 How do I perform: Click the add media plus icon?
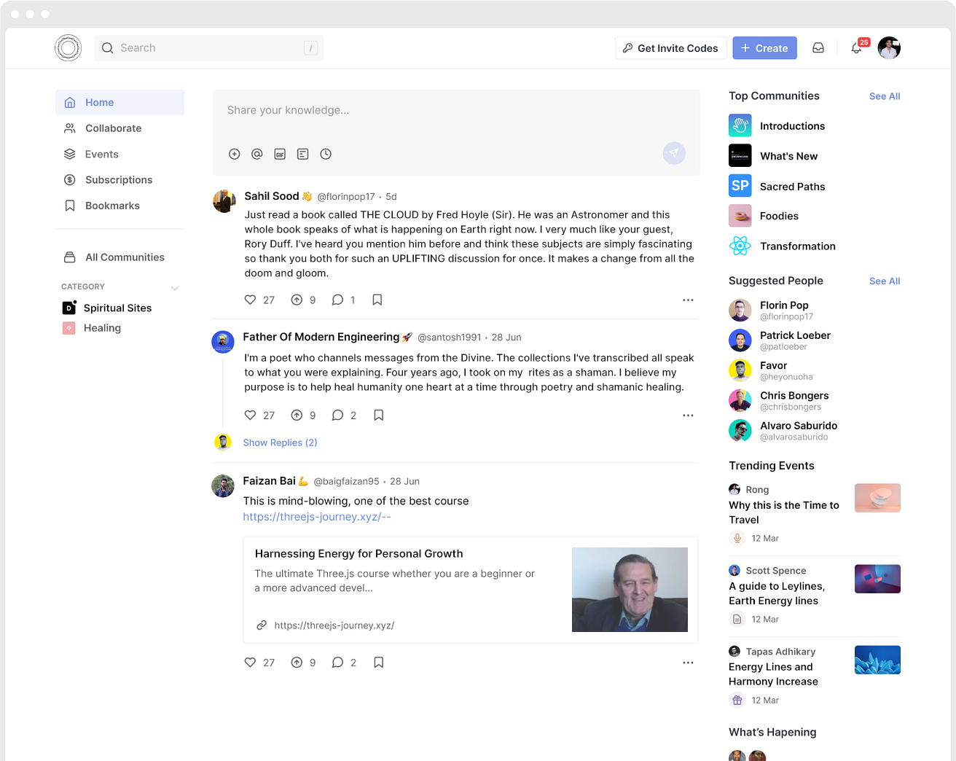click(x=234, y=154)
